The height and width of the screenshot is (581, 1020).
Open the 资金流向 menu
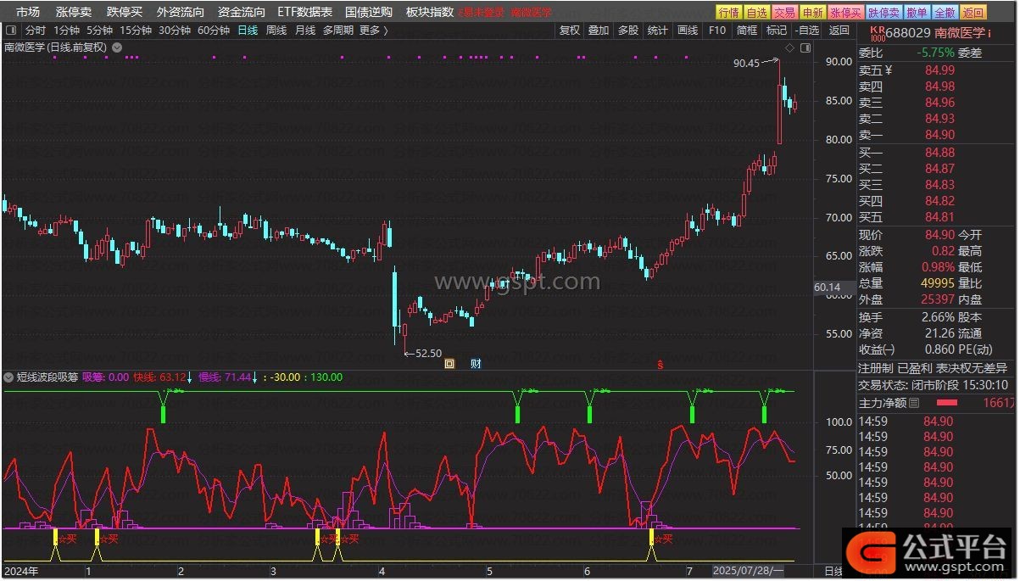click(x=241, y=12)
